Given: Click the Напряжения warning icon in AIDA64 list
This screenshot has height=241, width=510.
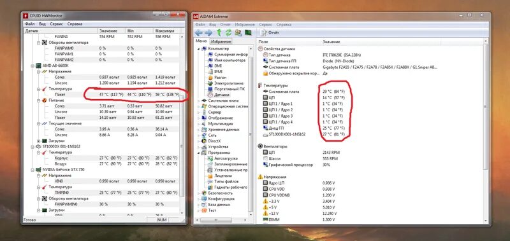Looking at the screenshot, I should (260, 177).
